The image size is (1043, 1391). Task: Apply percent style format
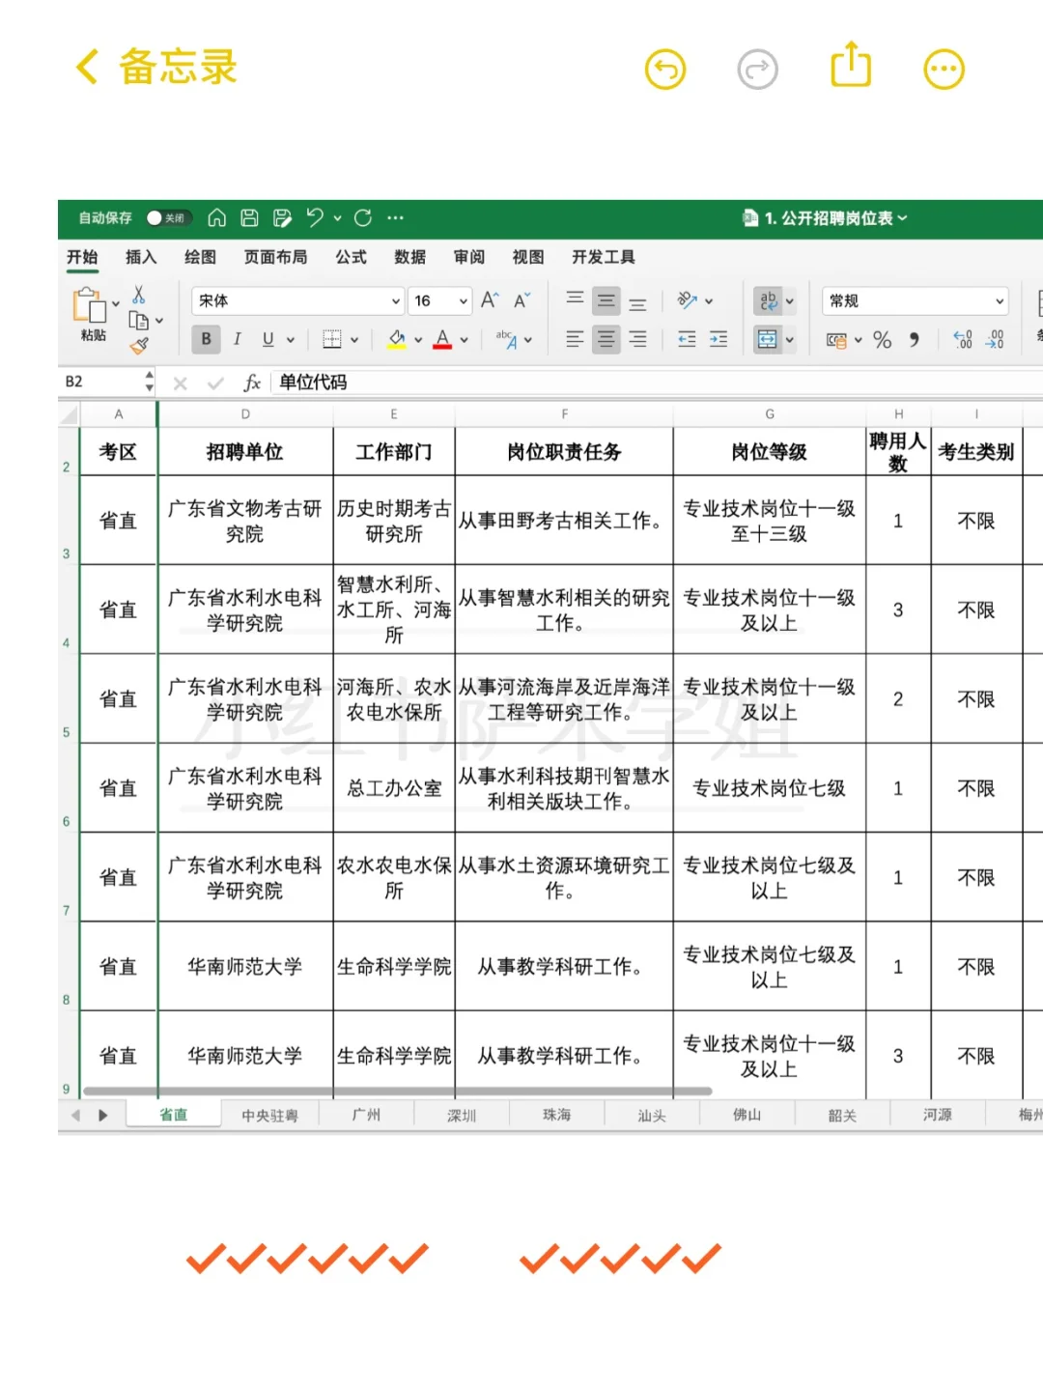tap(882, 339)
